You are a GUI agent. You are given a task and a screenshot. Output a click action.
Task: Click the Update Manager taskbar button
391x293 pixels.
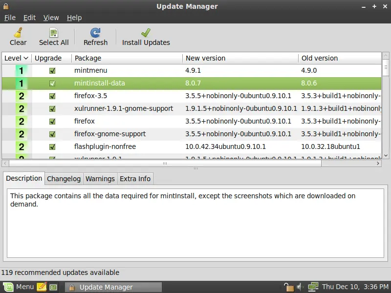click(113, 287)
